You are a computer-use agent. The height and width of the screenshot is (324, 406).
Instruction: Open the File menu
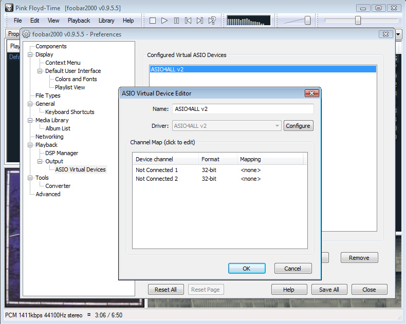(17, 21)
